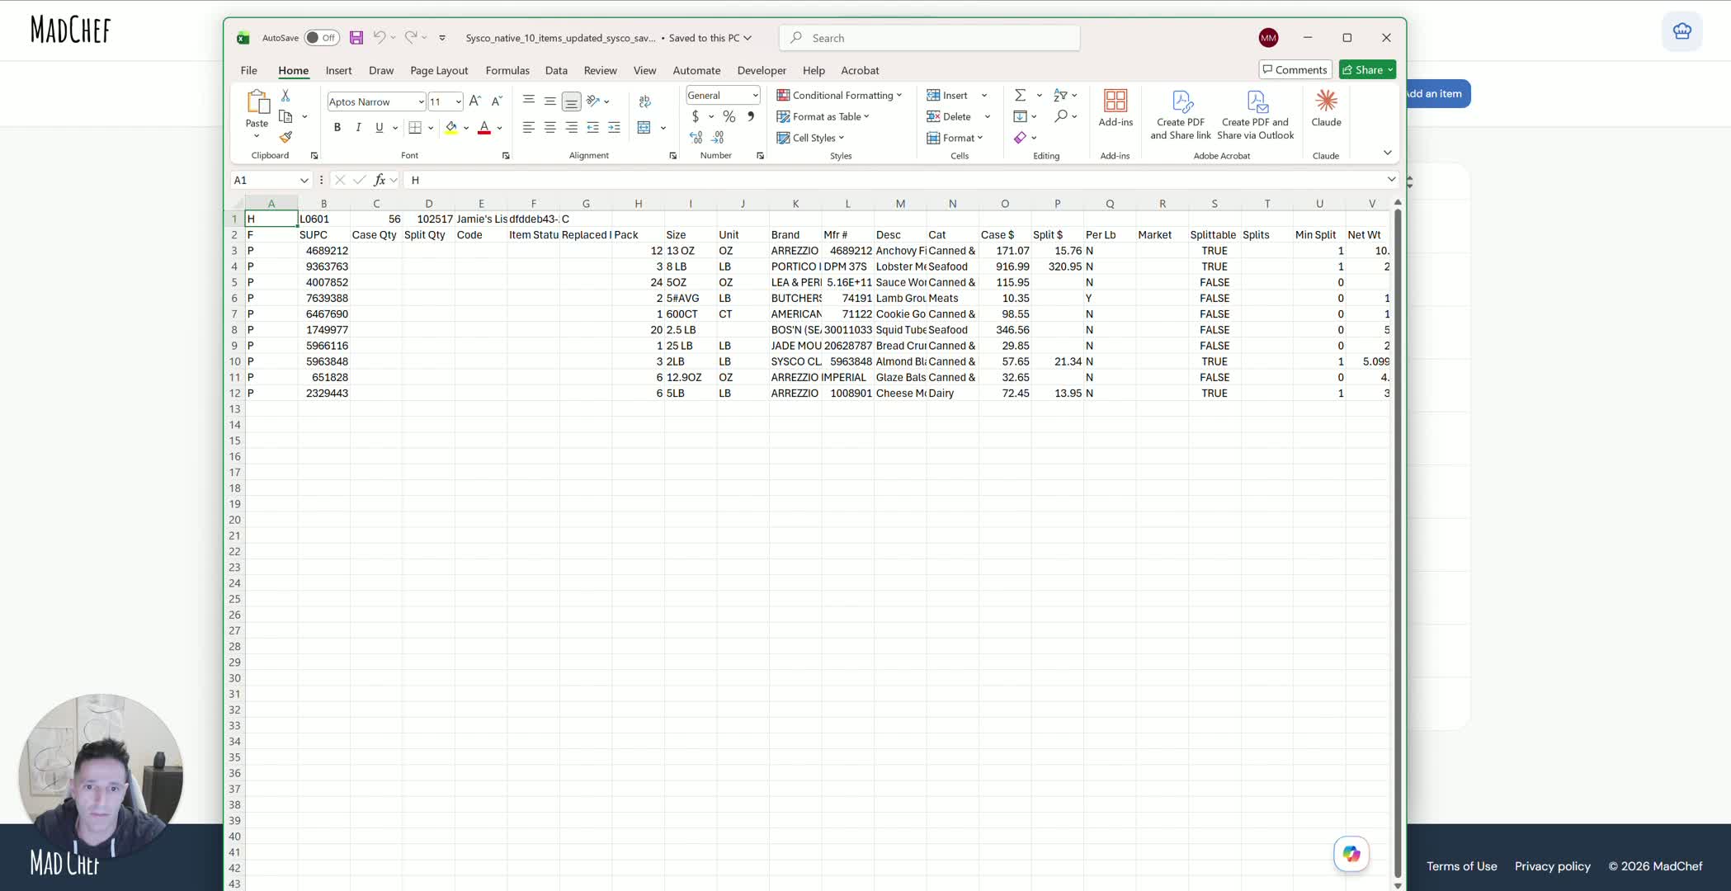Screen dimensions: 1731x891
Task: Click the Excel Search box
Action: pyautogui.click(x=929, y=38)
